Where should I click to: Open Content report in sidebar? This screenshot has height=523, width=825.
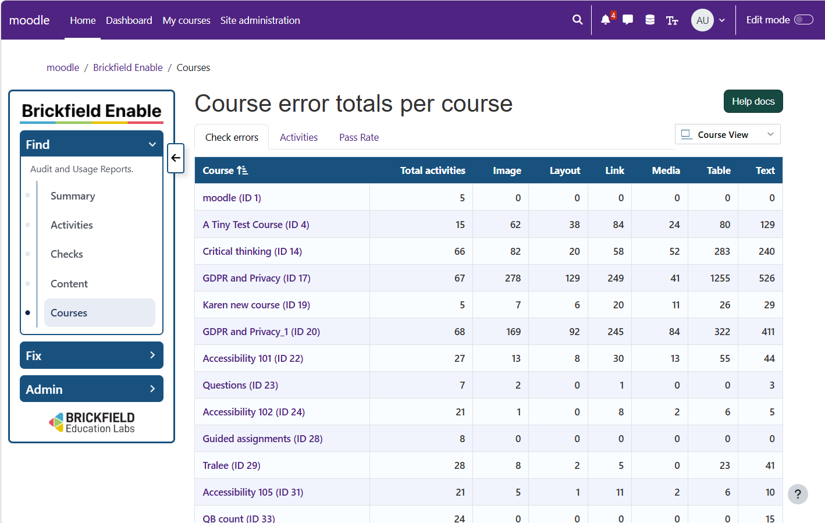click(69, 284)
